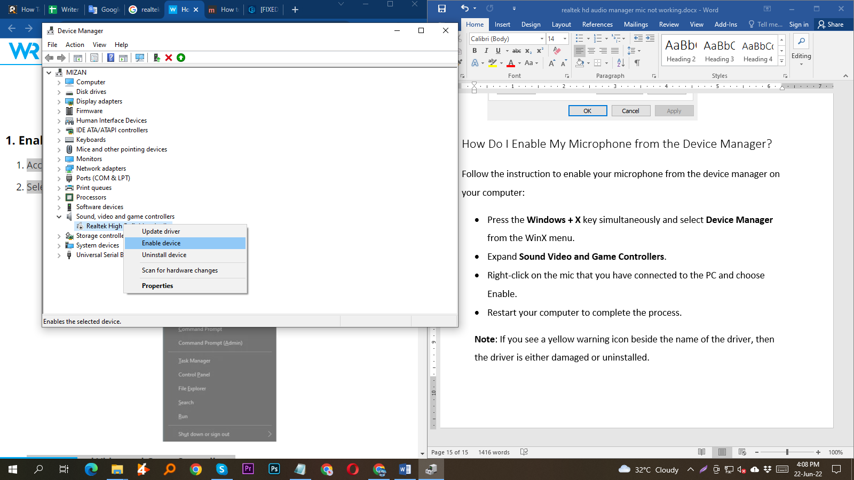Open Skype from the taskbar
This screenshot has width=854, height=480.
point(222,470)
